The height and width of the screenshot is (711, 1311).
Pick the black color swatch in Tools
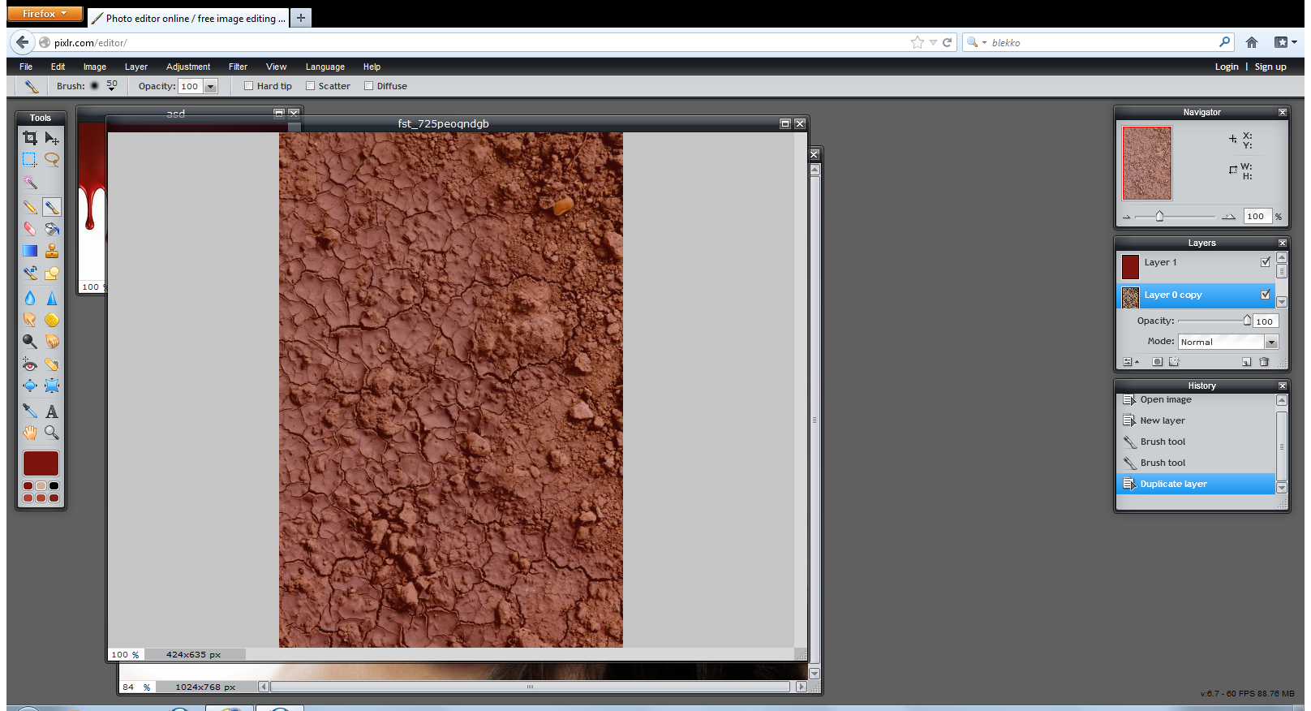point(54,486)
